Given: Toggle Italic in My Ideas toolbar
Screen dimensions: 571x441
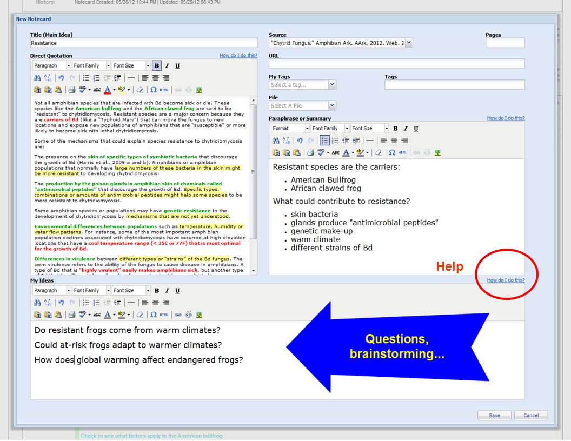Looking at the screenshot, I should (167, 291).
